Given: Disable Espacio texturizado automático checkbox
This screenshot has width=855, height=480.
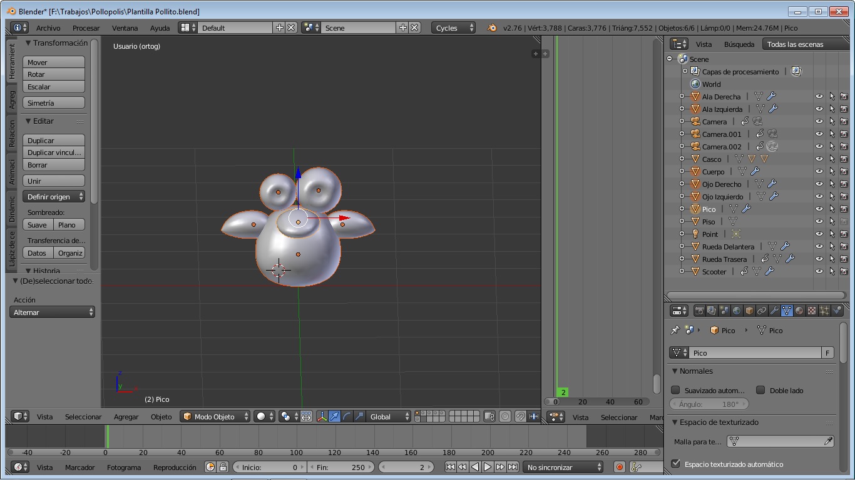Looking at the screenshot, I should click(x=675, y=464).
